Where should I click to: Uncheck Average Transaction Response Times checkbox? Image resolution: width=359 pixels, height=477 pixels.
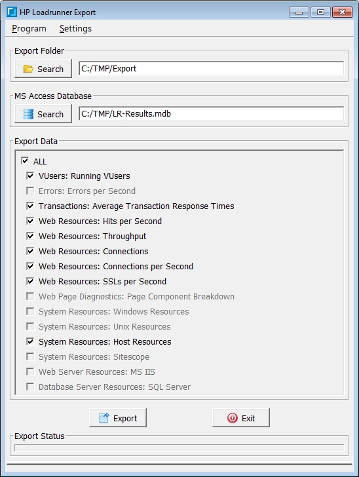pyautogui.click(x=30, y=206)
